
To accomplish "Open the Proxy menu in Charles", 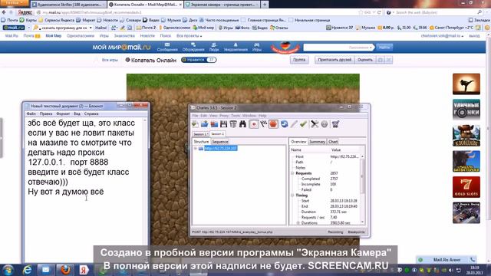I will pyautogui.click(x=224, y=116).
